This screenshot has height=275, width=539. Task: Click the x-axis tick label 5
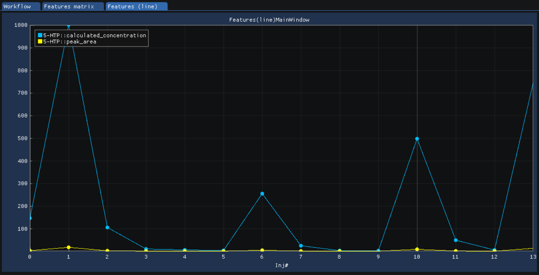pyautogui.click(x=223, y=257)
